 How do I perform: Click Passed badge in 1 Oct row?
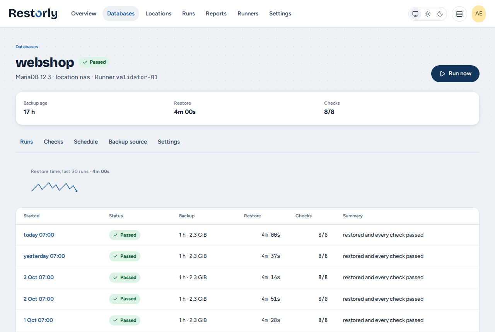pos(125,320)
